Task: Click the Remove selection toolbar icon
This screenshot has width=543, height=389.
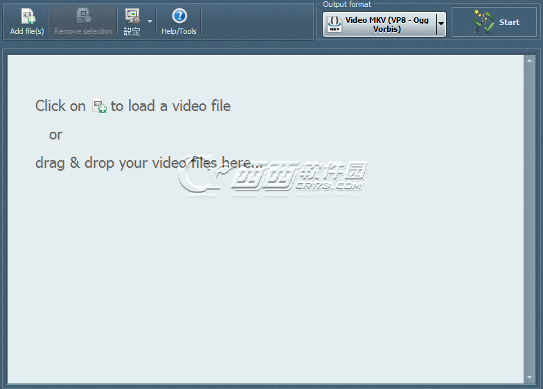Action: tap(83, 17)
